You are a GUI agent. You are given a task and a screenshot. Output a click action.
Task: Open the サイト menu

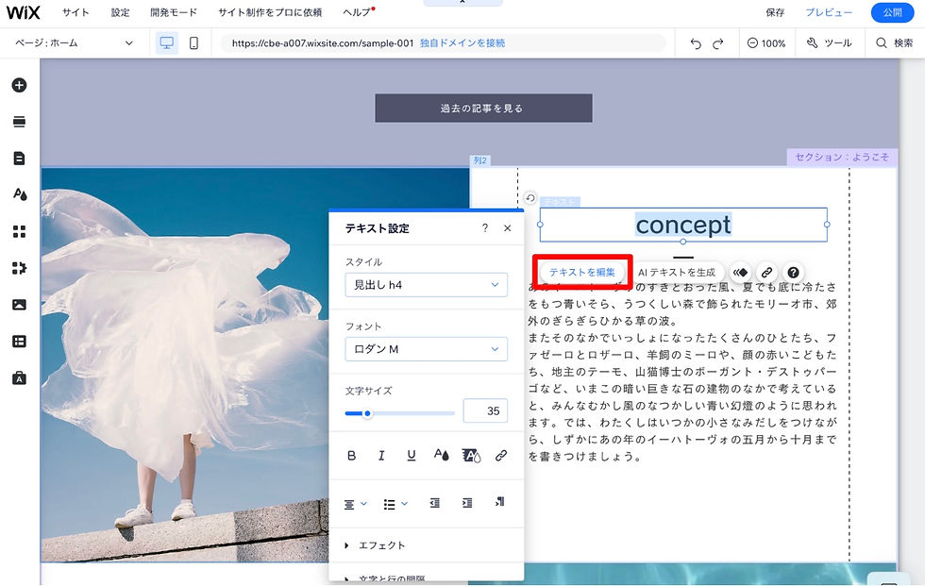coord(76,12)
